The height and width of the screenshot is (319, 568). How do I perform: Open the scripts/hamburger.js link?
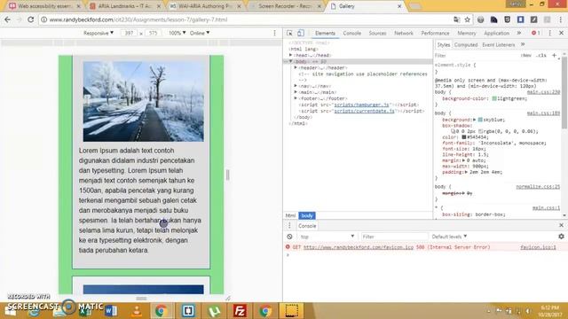361,105
